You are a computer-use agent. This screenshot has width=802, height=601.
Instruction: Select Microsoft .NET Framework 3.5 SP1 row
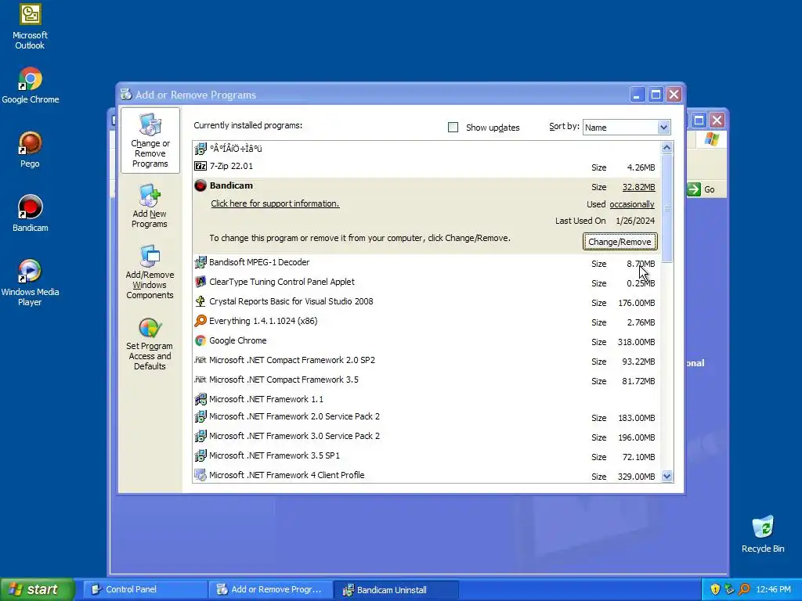tap(425, 456)
